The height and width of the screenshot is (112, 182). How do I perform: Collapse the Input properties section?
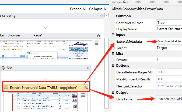click(113, 35)
